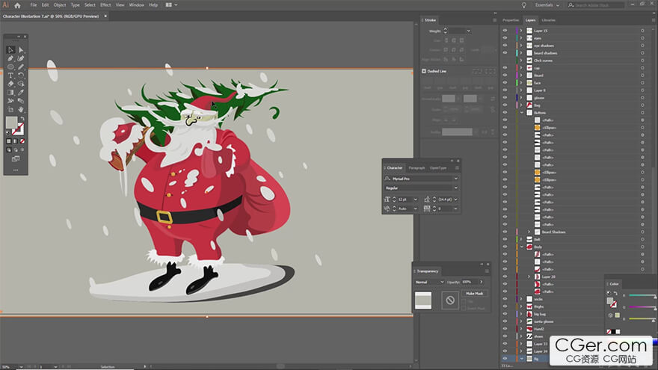Click the Make Mask button

(475, 294)
